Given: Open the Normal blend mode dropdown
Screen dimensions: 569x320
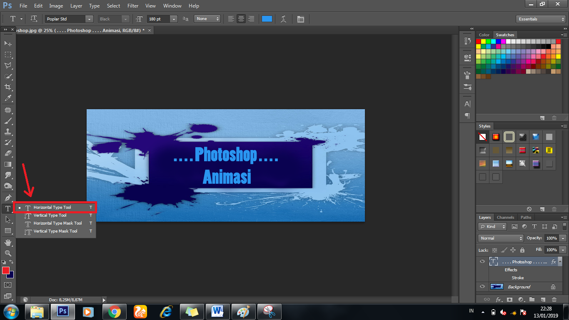Looking at the screenshot, I should [500, 238].
